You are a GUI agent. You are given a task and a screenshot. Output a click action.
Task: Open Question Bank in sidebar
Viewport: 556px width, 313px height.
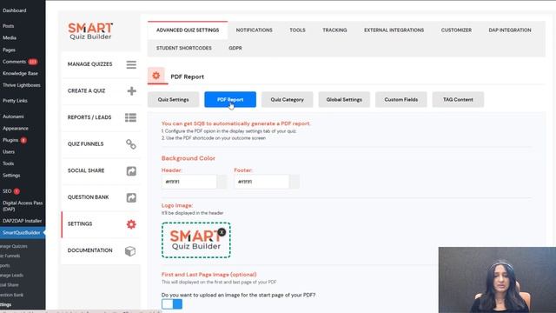101,197
